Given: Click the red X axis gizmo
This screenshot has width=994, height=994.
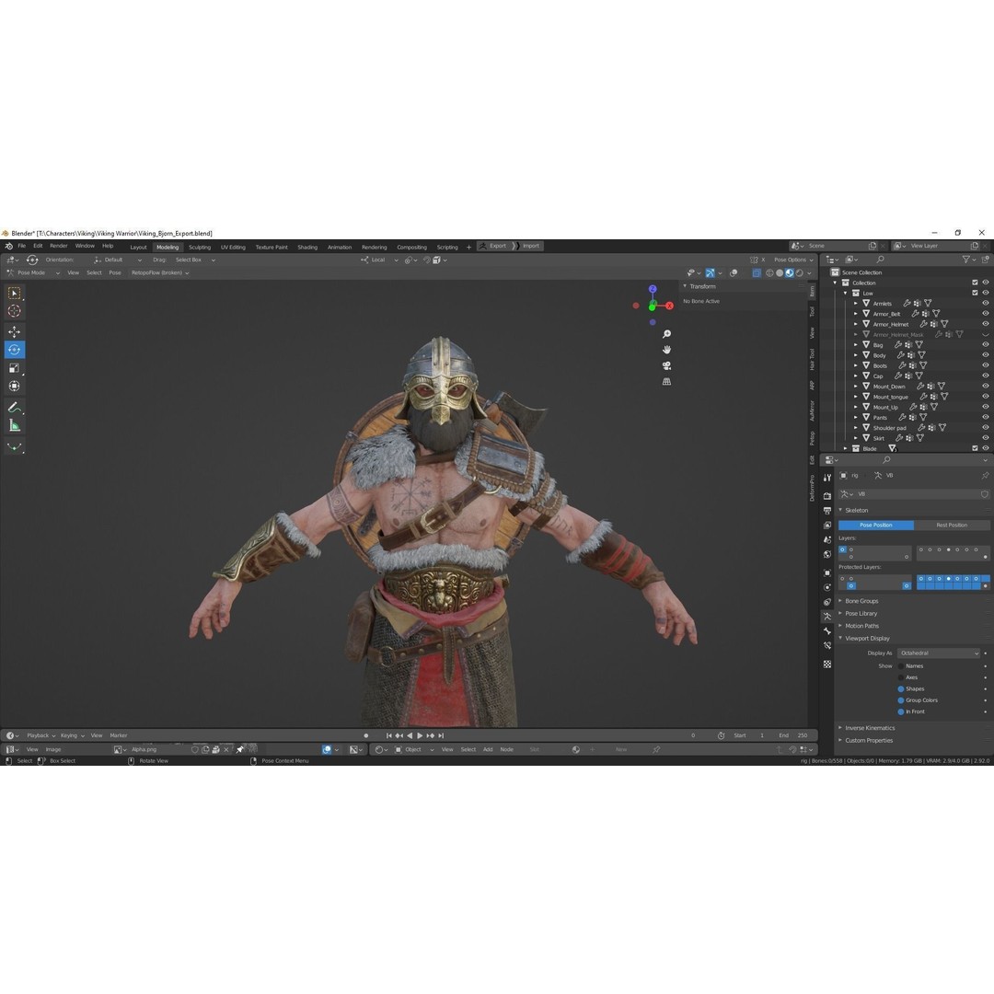Looking at the screenshot, I should point(669,306).
